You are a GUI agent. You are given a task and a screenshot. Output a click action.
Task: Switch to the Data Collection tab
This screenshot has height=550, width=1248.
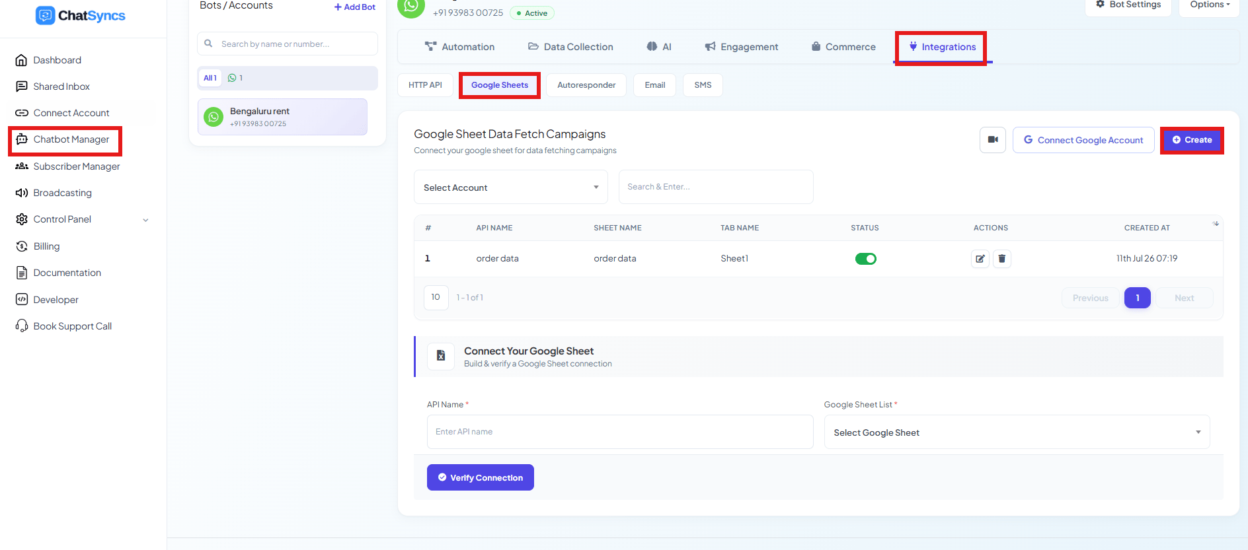(x=570, y=47)
